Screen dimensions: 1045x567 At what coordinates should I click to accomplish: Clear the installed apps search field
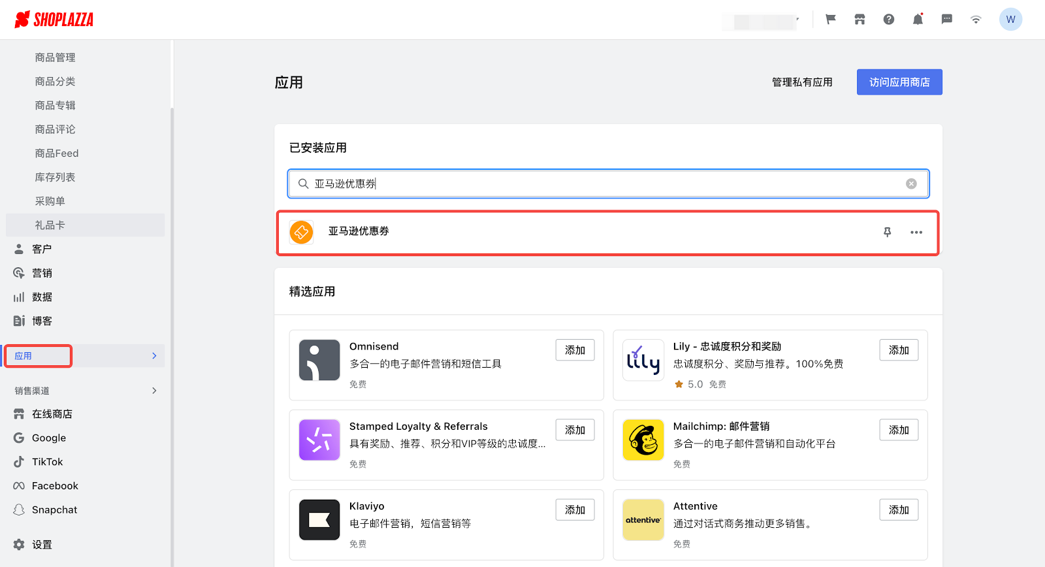911,184
